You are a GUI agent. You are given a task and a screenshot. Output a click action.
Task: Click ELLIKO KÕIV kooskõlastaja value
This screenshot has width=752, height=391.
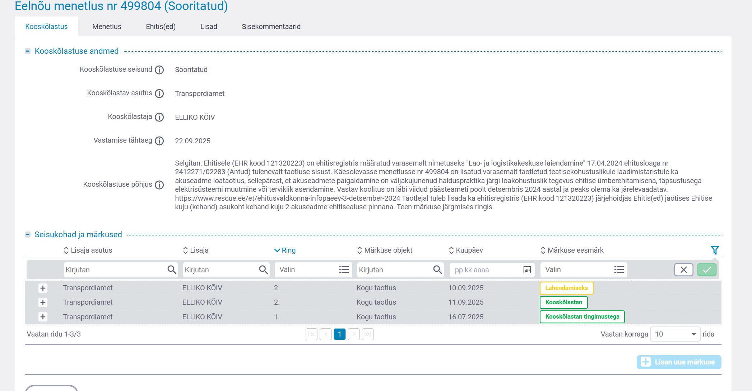coord(195,117)
